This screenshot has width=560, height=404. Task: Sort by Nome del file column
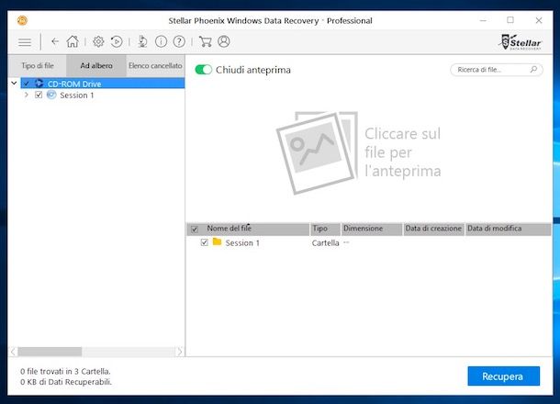coord(248,229)
